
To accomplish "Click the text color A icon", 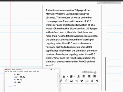I will coord(64,76).
